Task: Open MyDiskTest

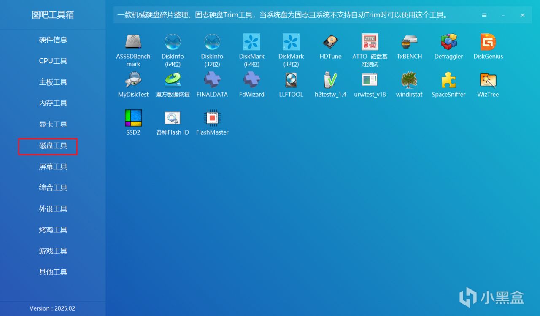Action: pyautogui.click(x=133, y=85)
